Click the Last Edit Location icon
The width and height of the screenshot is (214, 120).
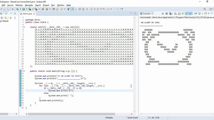[x=104, y=9]
